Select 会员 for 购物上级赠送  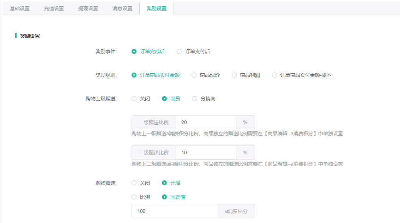coord(164,99)
